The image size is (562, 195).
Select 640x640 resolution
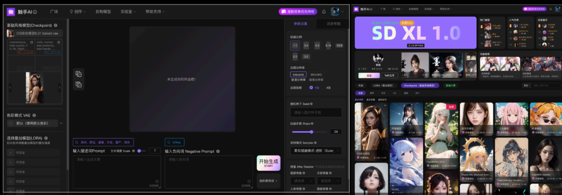tap(298, 74)
